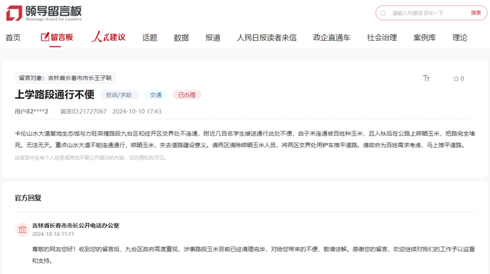Viewport: 490px width, 274px height.
Task: Click the star favorite icon
Action: pos(455,79)
